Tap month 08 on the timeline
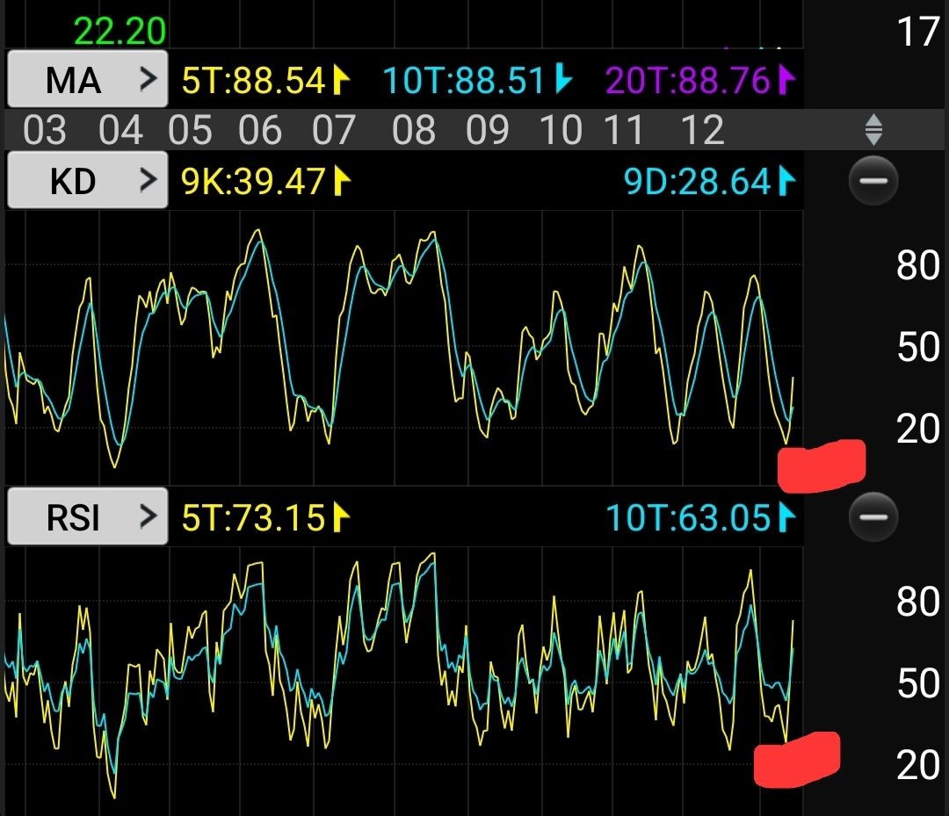The image size is (949, 816). coord(413,129)
